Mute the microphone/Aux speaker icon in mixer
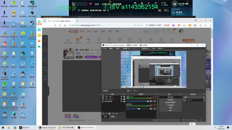This screenshot has height=130, width=232. (151, 101)
